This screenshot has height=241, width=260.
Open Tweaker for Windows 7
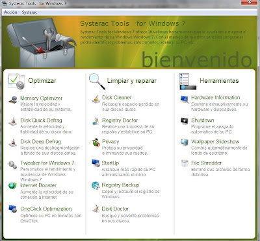47,163
